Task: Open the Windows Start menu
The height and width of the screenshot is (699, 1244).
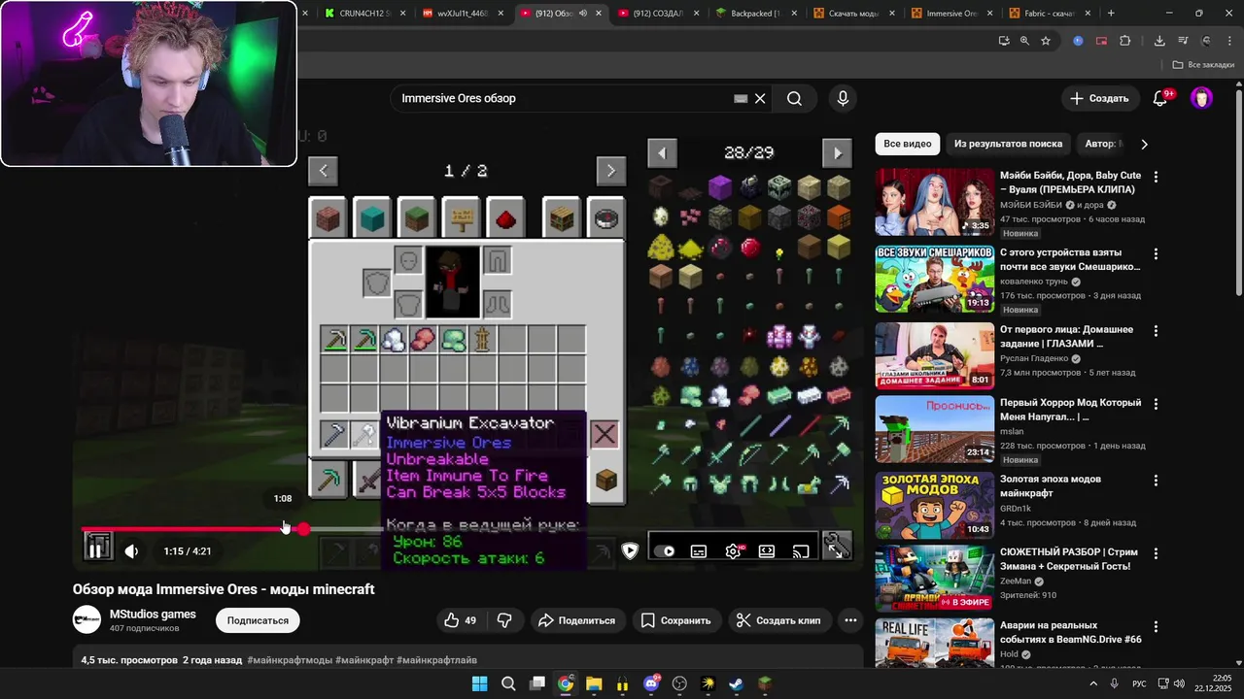Action: (479, 683)
